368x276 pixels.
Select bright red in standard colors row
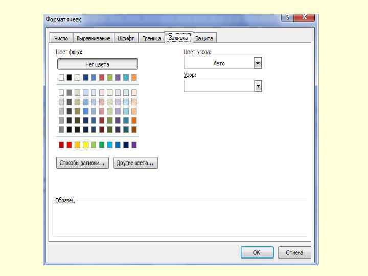pyautogui.click(x=69, y=145)
